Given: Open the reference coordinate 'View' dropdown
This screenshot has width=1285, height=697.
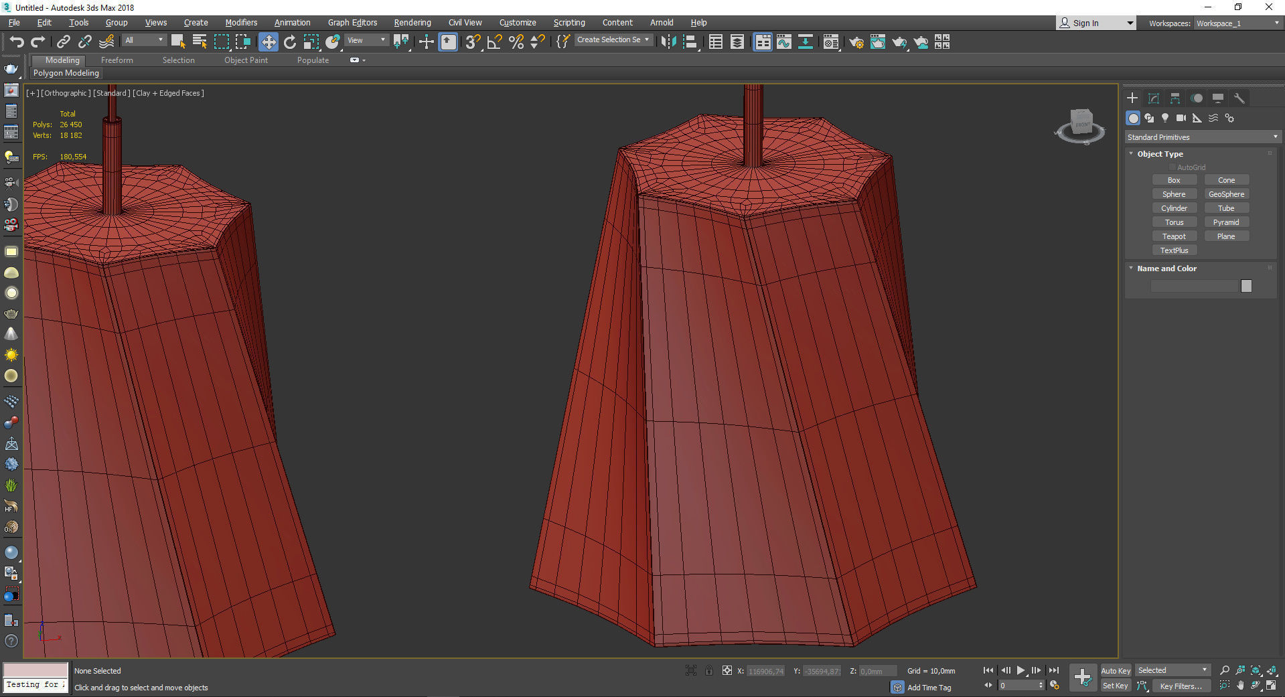Looking at the screenshot, I should click(366, 40).
